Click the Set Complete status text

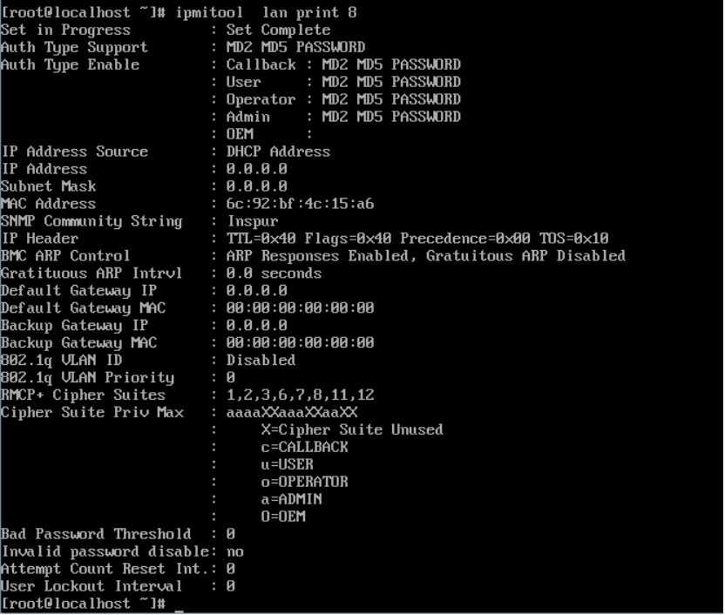(278, 30)
